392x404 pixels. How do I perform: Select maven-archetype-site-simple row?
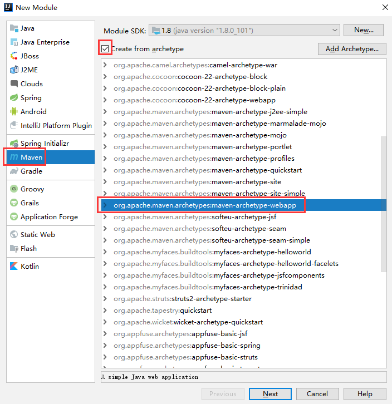[x=244, y=193]
